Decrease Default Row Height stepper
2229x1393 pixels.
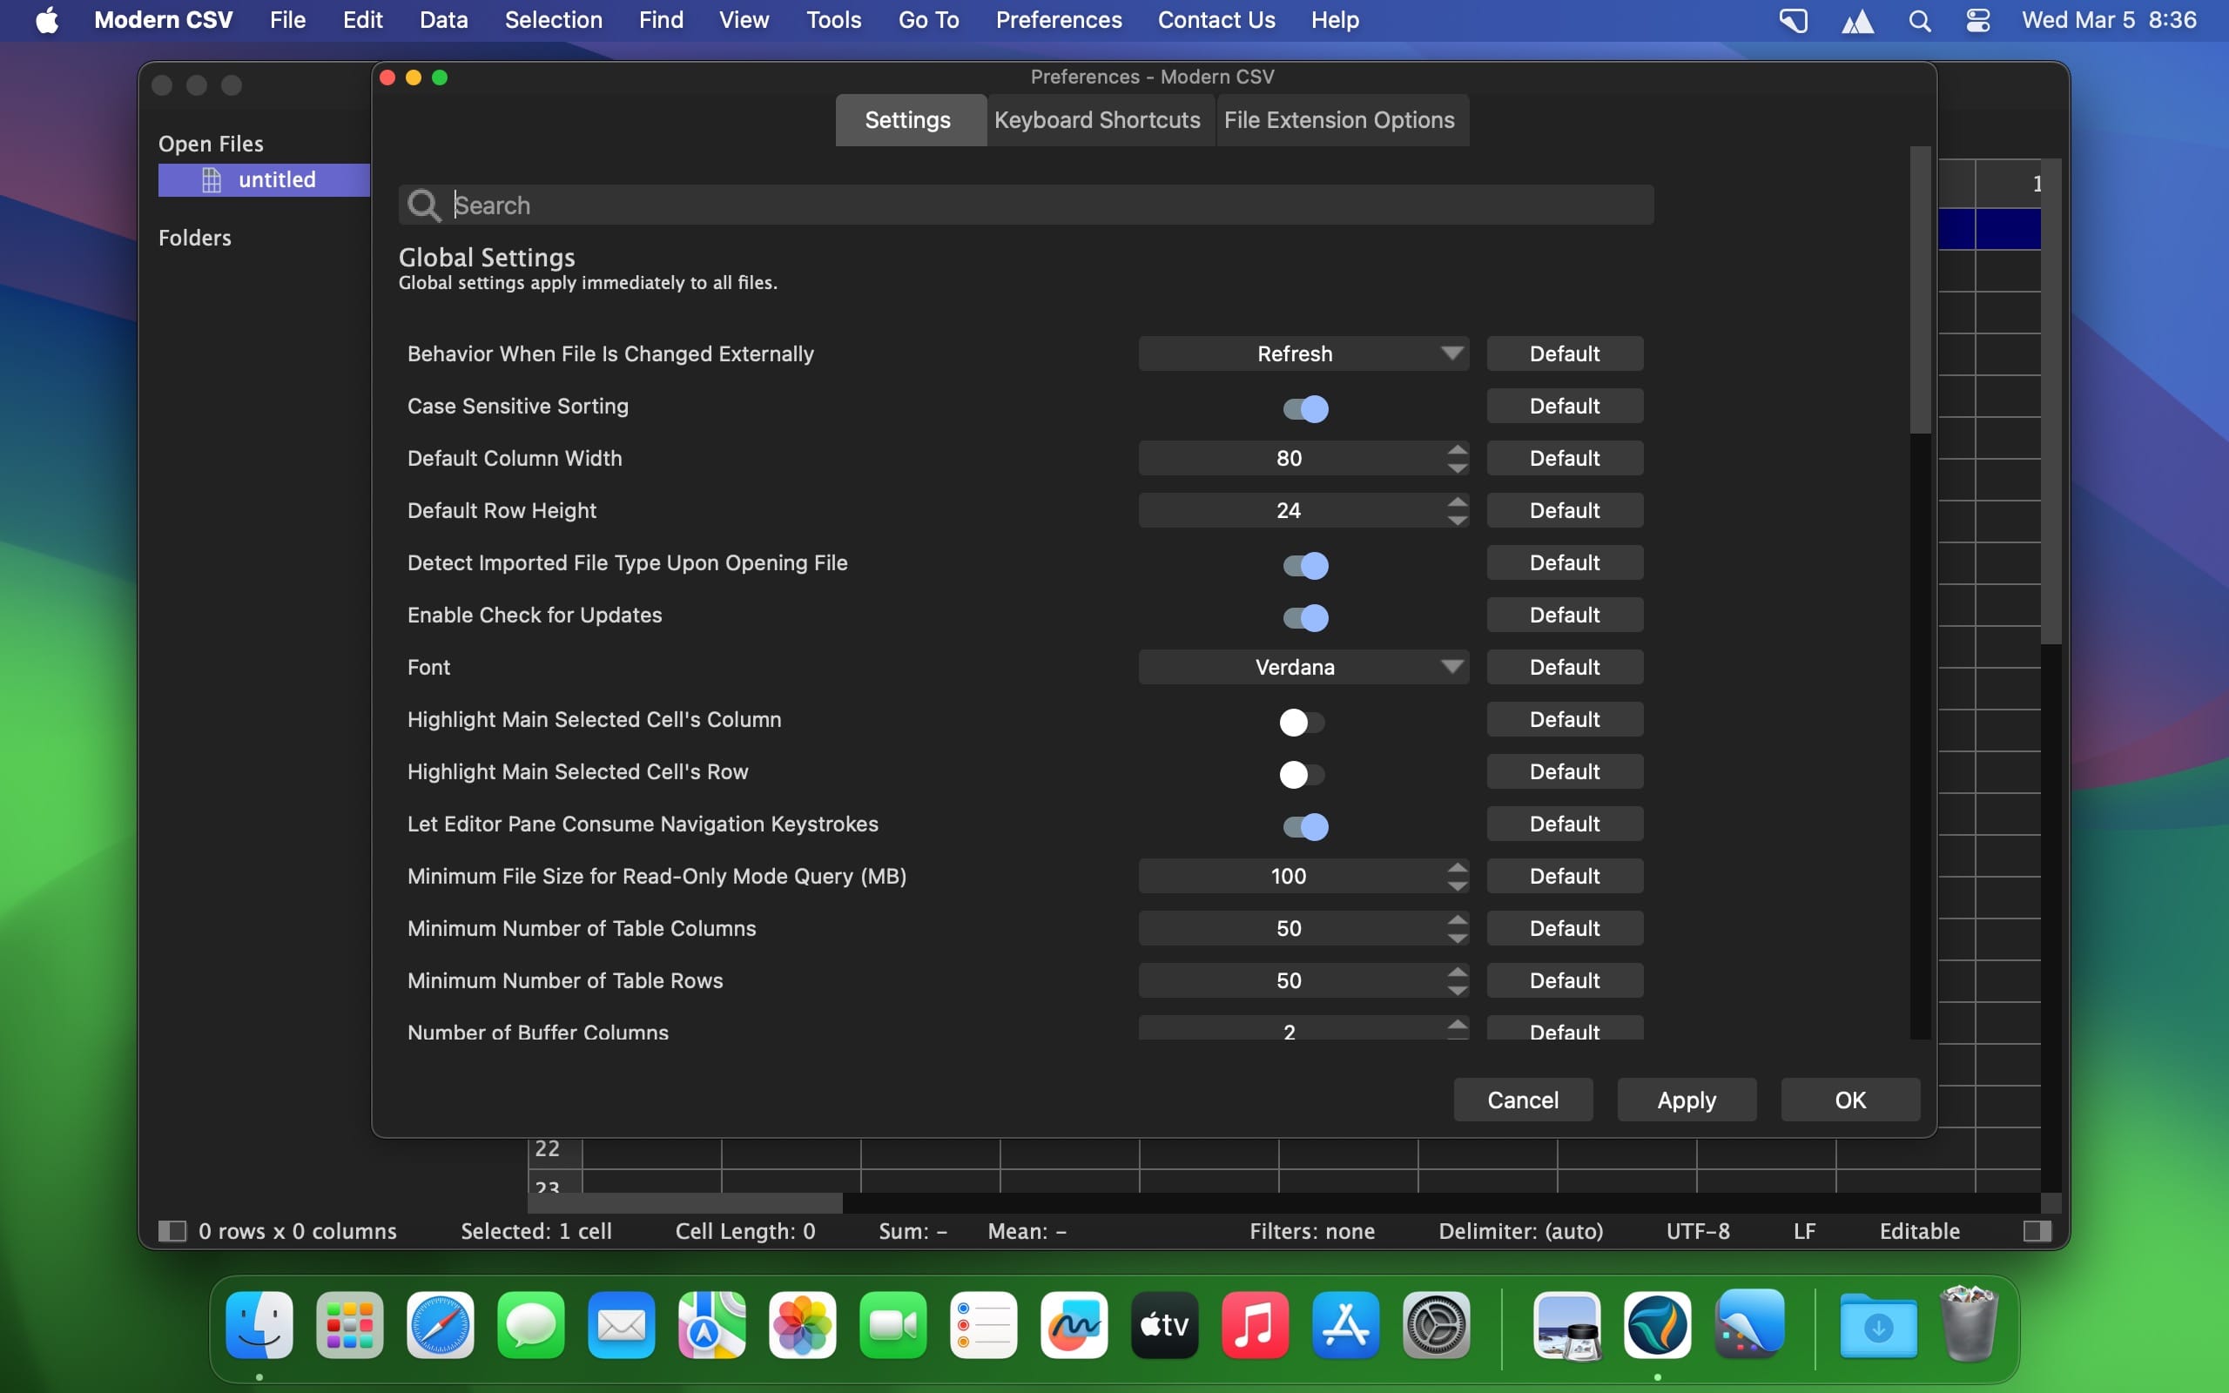(x=1458, y=520)
